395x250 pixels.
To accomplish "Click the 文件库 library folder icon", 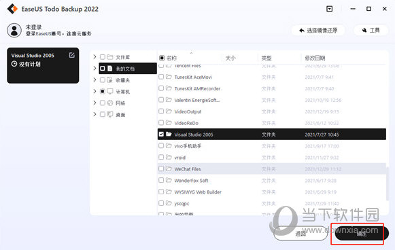I will [x=110, y=57].
